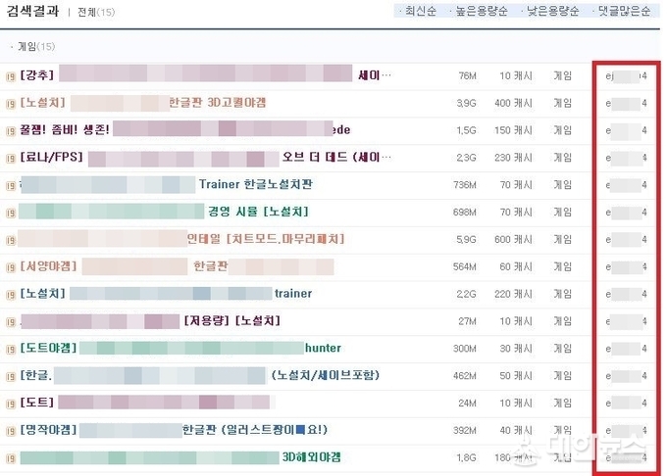667x476 pixels.
Task: Click the 19 icon beside [서양야겜]
Action: [11, 267]
